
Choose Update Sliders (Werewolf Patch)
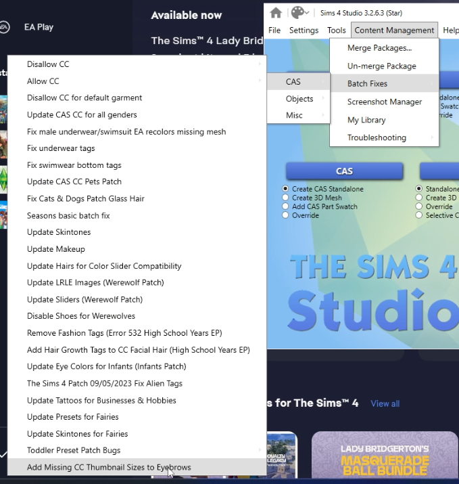tap(137, 299)
